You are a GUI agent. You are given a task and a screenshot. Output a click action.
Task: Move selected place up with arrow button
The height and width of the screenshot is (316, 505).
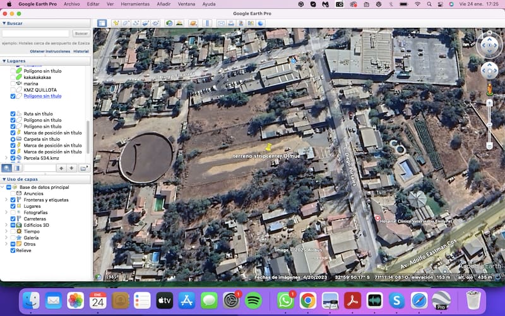[x=61, y=168]
